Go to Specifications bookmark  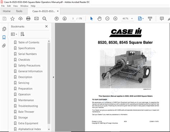click(27, 48)
